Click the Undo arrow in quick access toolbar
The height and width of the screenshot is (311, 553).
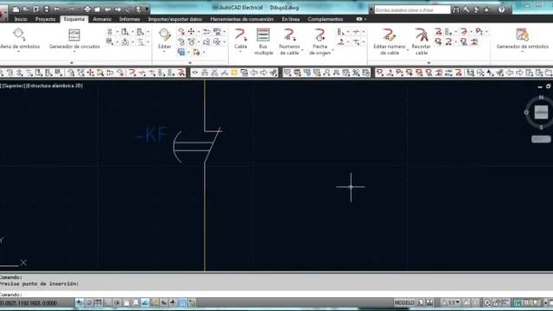pyautogui.click(x=57, y=10)
